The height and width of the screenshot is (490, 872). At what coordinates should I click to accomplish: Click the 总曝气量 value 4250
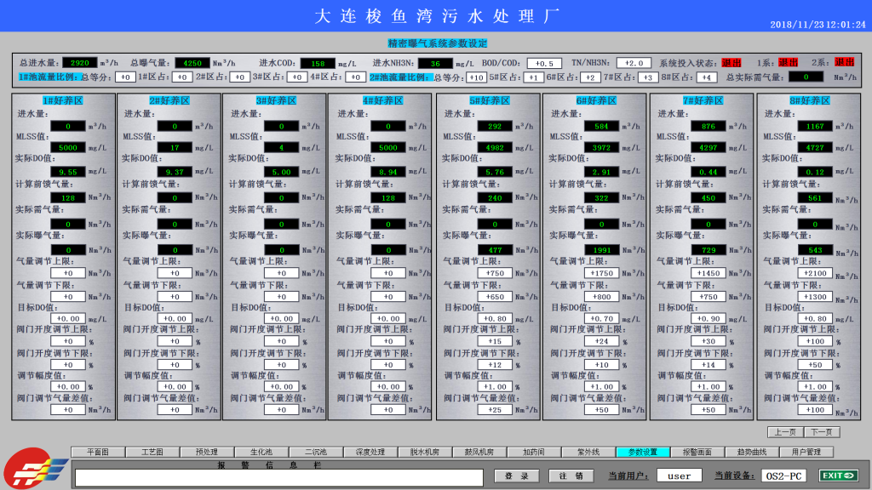tap(192, 63)
